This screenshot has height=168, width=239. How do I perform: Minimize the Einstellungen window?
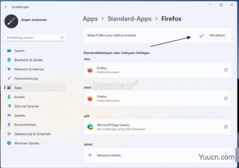click(x=211, y=5)
